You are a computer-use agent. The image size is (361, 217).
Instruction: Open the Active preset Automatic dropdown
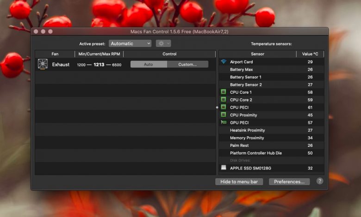130,43
